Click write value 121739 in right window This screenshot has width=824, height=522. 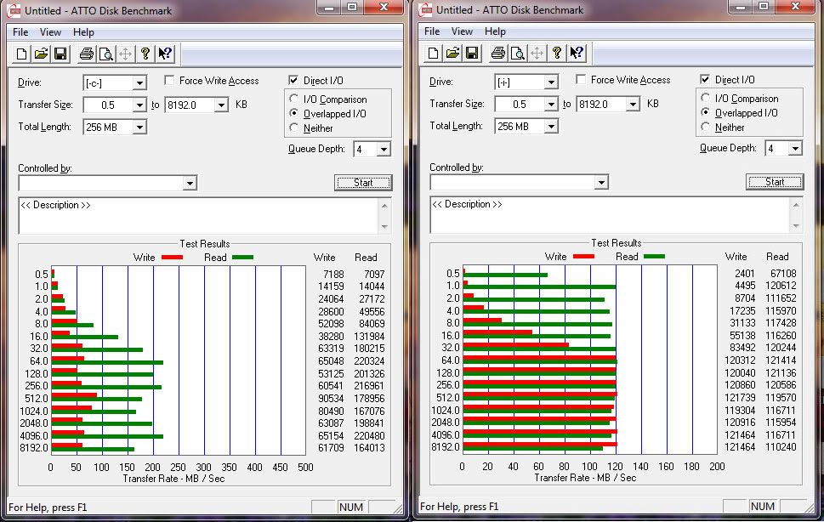tap(740, 398)
